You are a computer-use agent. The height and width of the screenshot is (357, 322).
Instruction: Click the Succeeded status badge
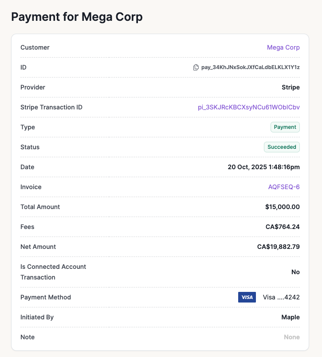pyautogui.click(x=282, y=147)
